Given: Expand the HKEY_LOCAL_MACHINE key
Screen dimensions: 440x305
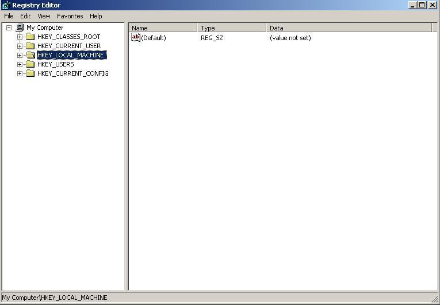Looking at the screenshot, I should pyautogui.click(x=20, y=56).
